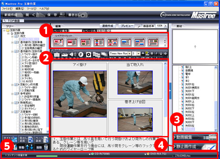Open the zoom ratio 100% arrow
220x159 pixels.
click(x=165, y=26)
